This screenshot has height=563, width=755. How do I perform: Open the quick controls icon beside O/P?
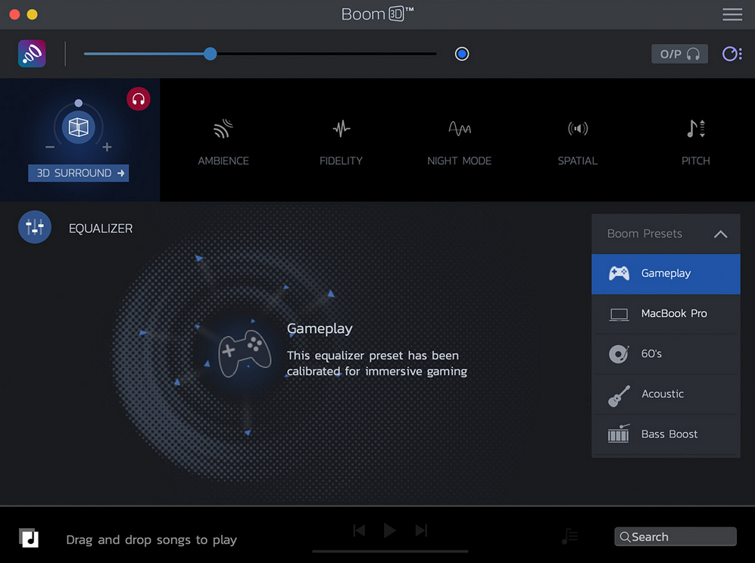(732, 54)
